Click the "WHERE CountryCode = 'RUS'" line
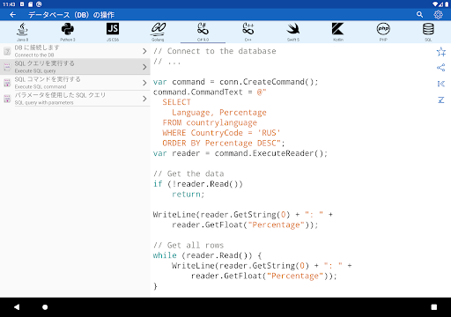 [x=221, y=133]
